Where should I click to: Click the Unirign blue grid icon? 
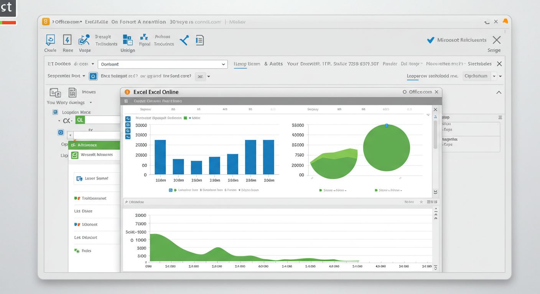[127, 40]
